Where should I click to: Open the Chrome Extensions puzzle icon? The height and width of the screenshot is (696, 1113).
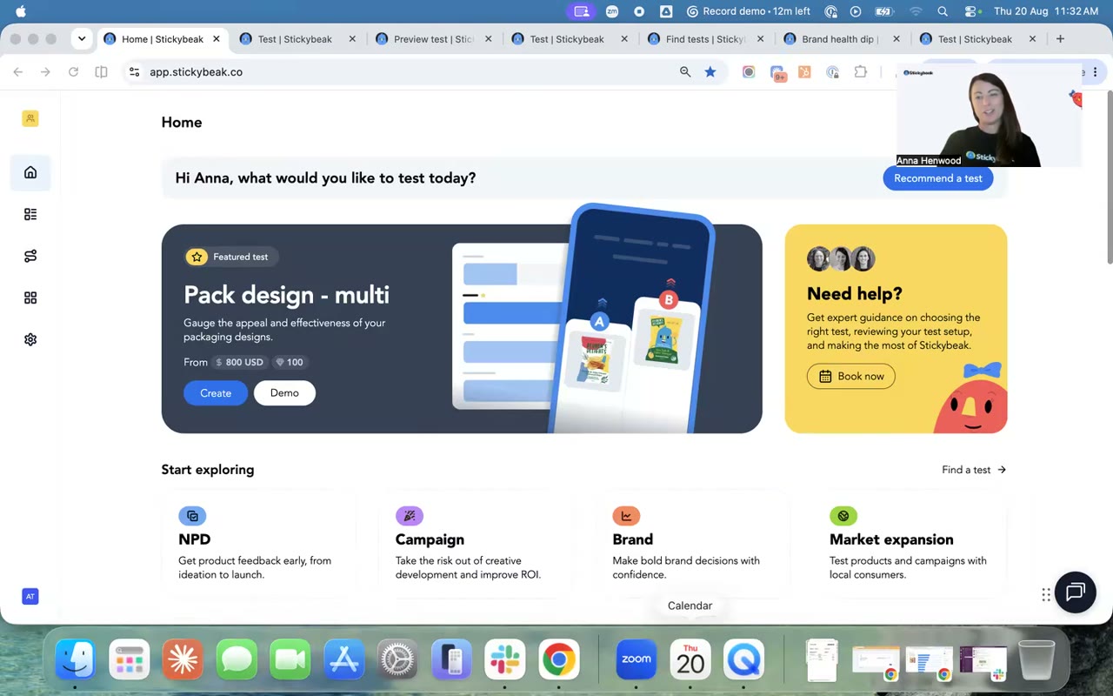861,72
